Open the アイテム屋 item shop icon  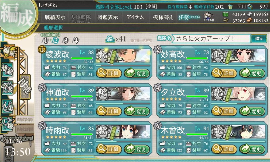pos(209,17)
